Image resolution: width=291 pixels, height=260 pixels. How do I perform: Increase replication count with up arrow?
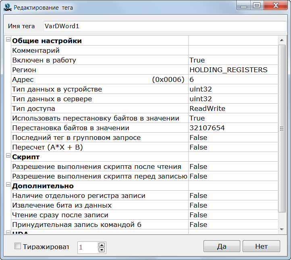point(102,244)
